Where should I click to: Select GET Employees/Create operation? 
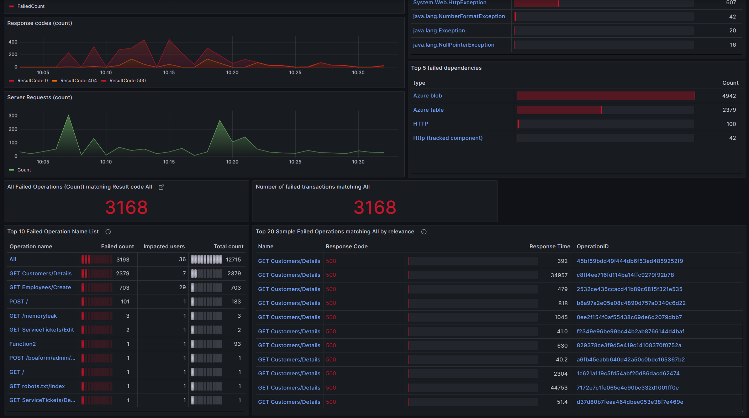[x=40, y=287]
